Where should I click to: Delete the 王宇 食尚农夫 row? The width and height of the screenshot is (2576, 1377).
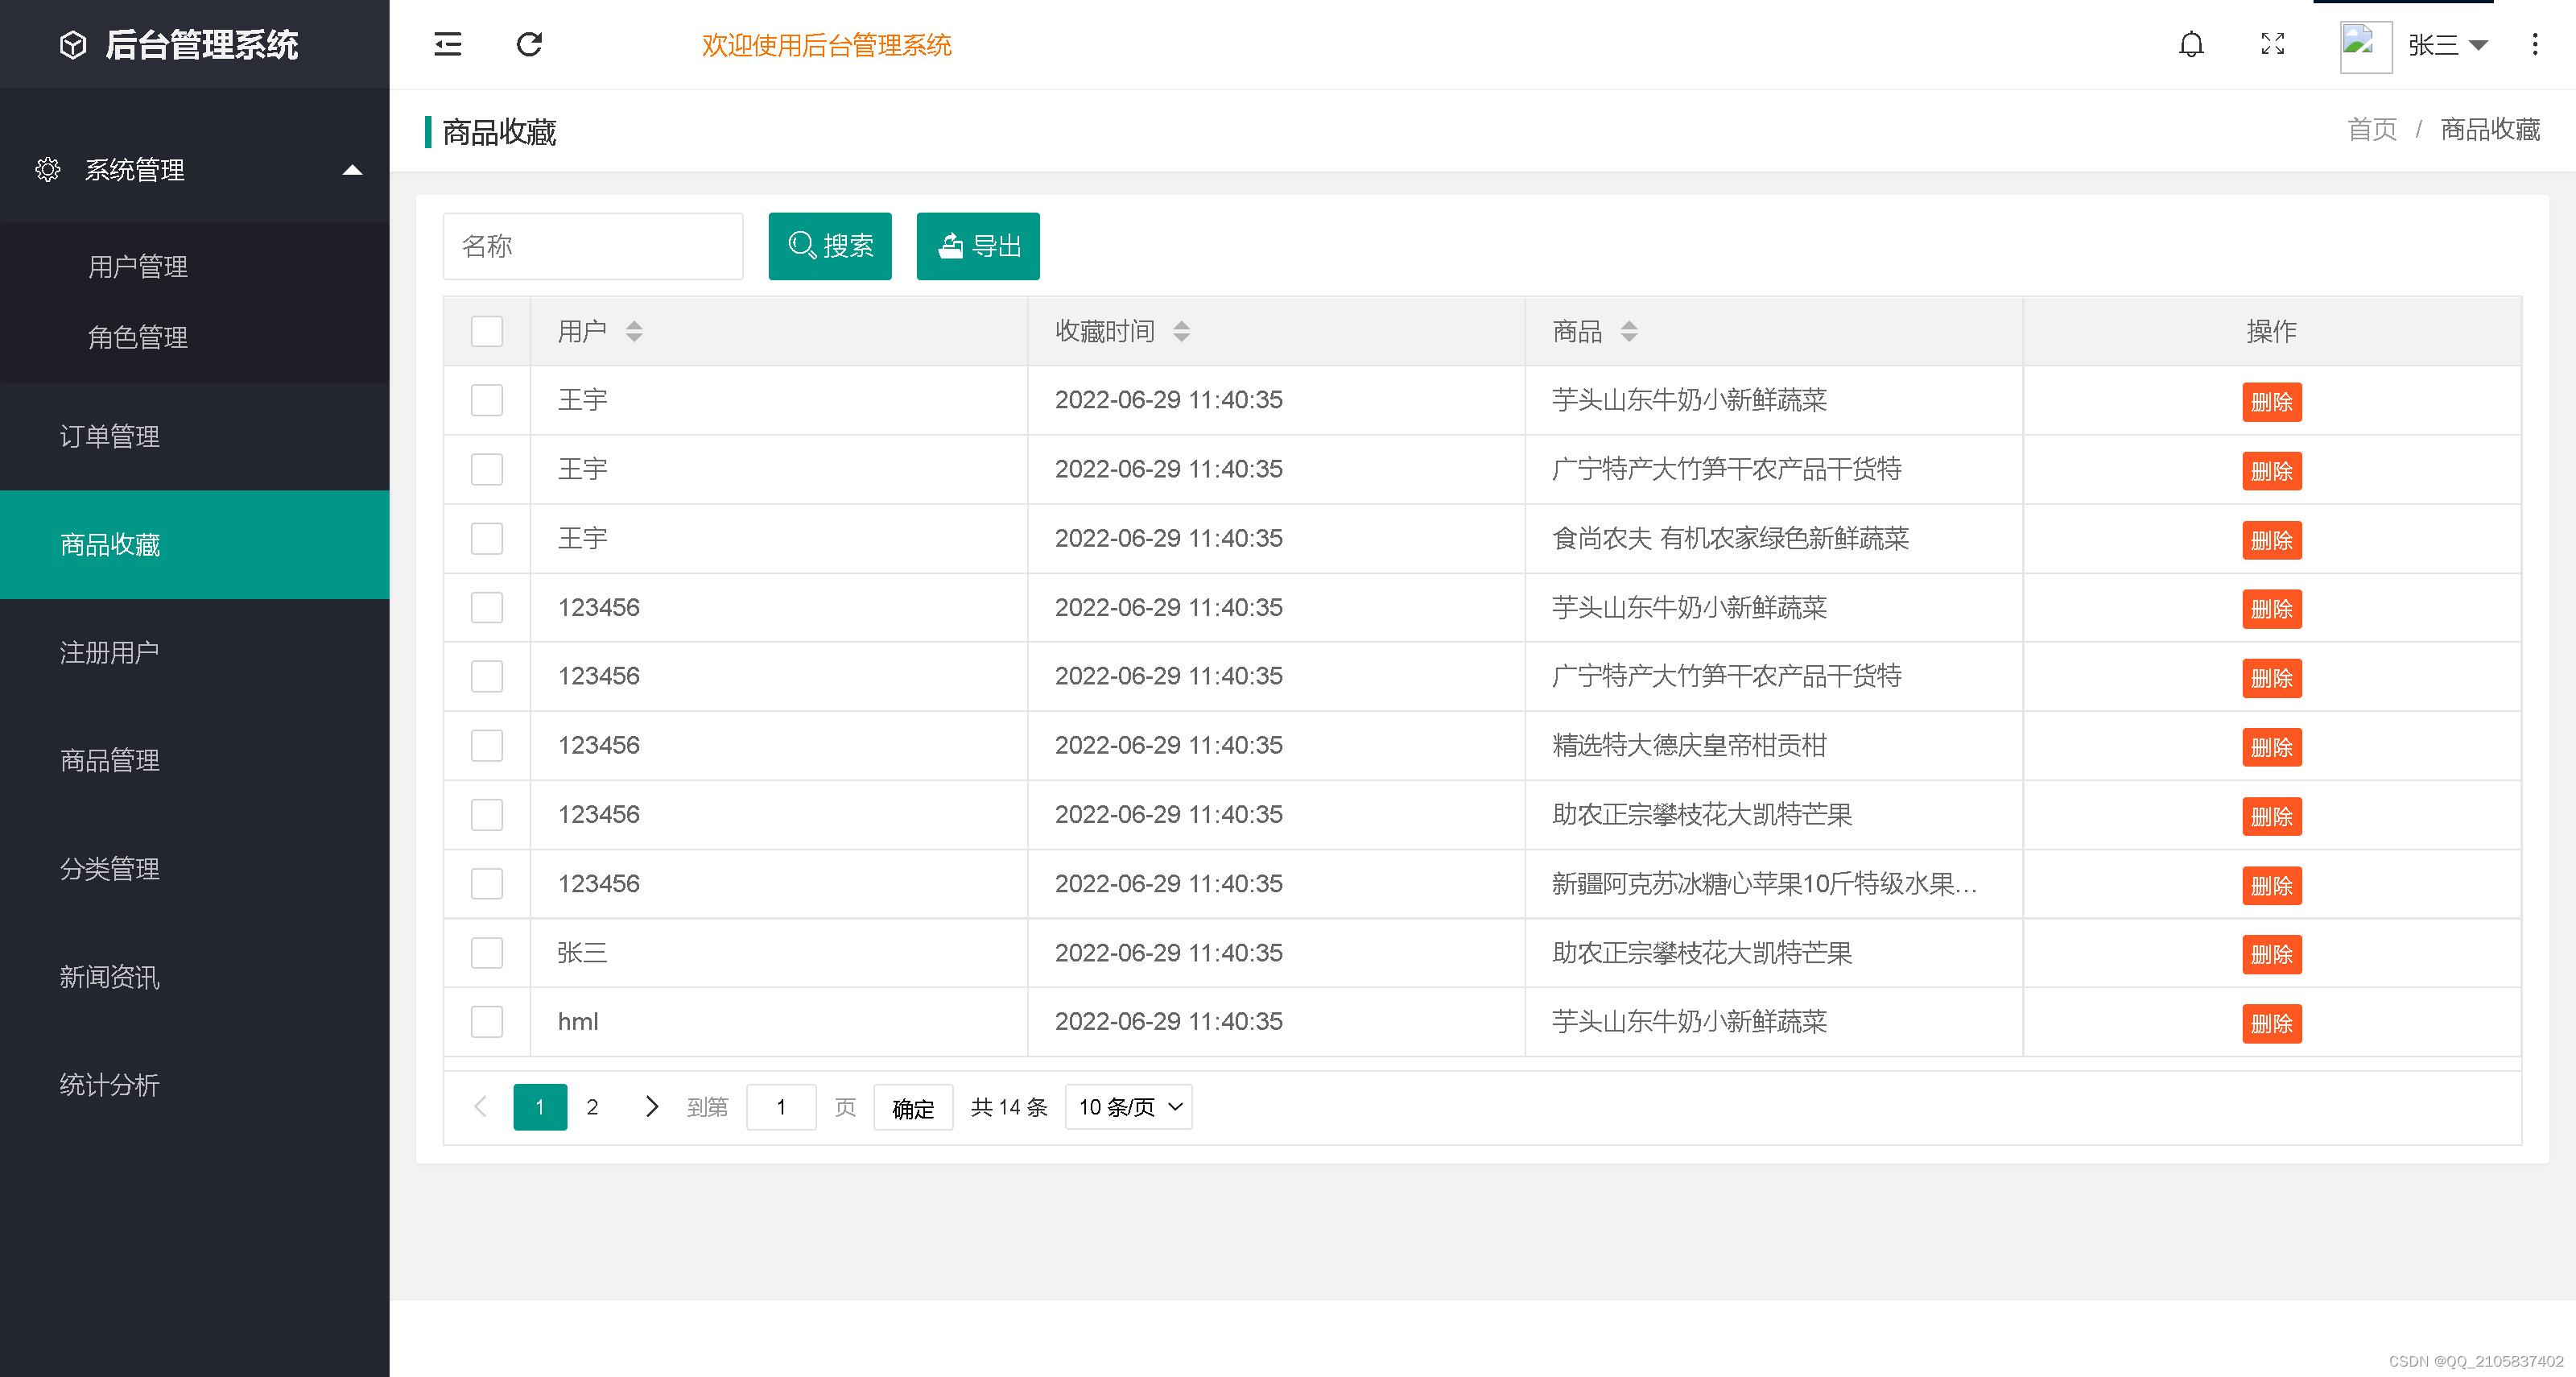(2271, 540)
